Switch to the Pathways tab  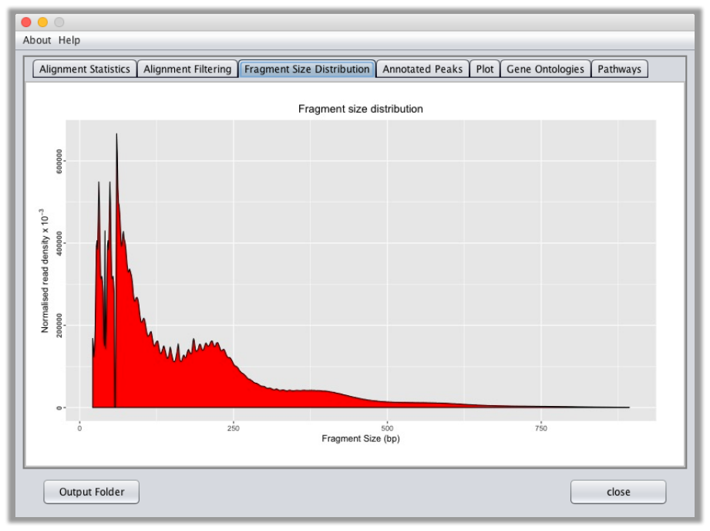pyautogui.click(x=620, y=69)
